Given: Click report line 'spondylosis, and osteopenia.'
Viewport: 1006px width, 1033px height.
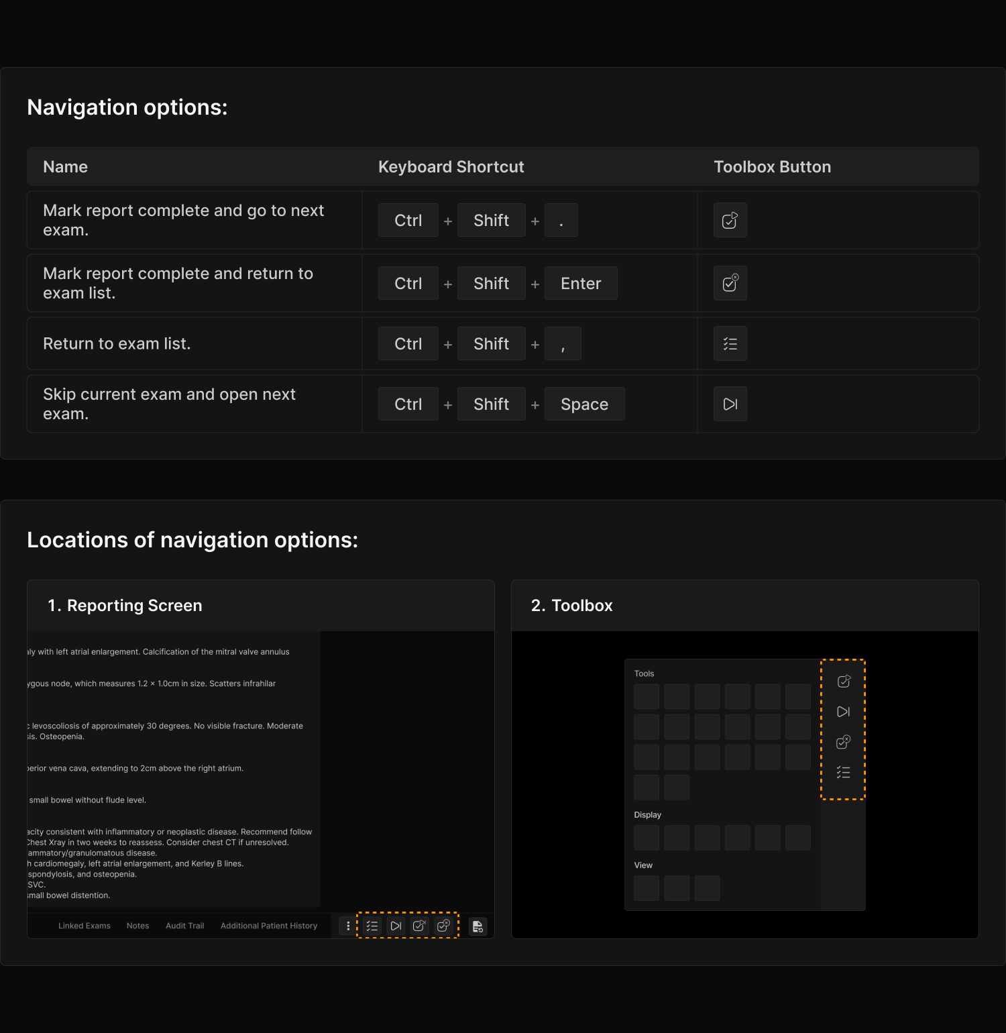Looking at the screenshot, I should (x=82, y=875).
